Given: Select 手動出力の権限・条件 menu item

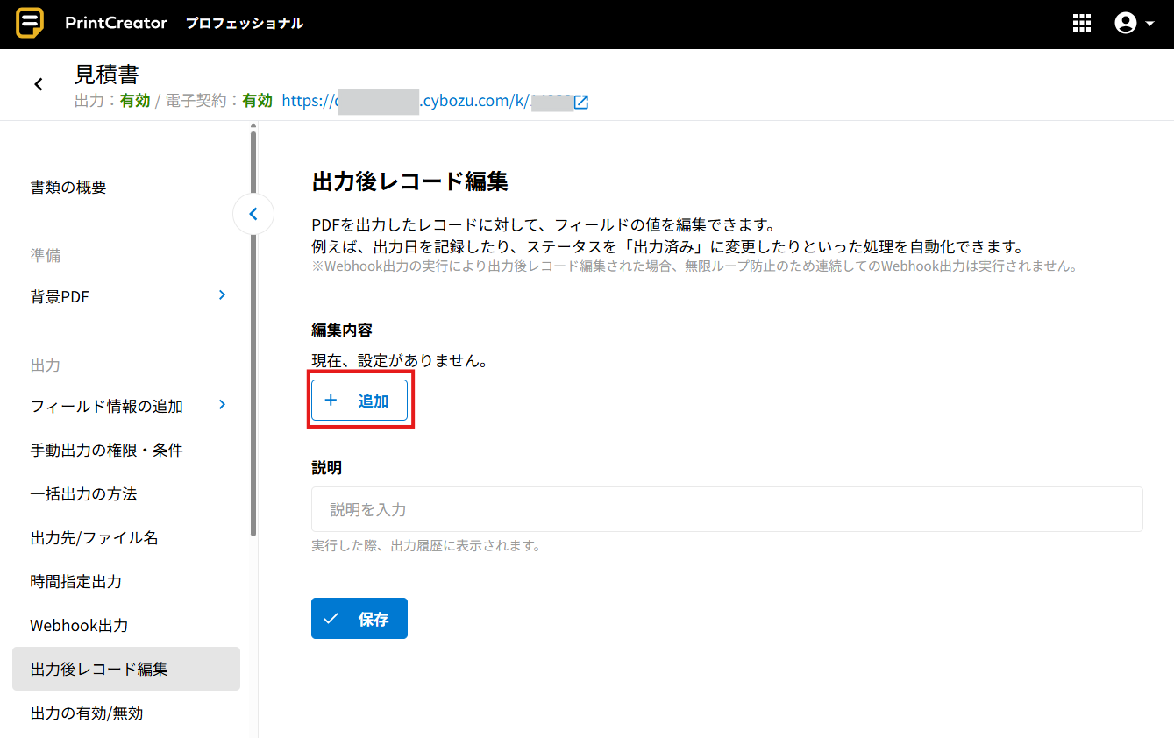Looking at the screenshot, I should tap(106, 451).
